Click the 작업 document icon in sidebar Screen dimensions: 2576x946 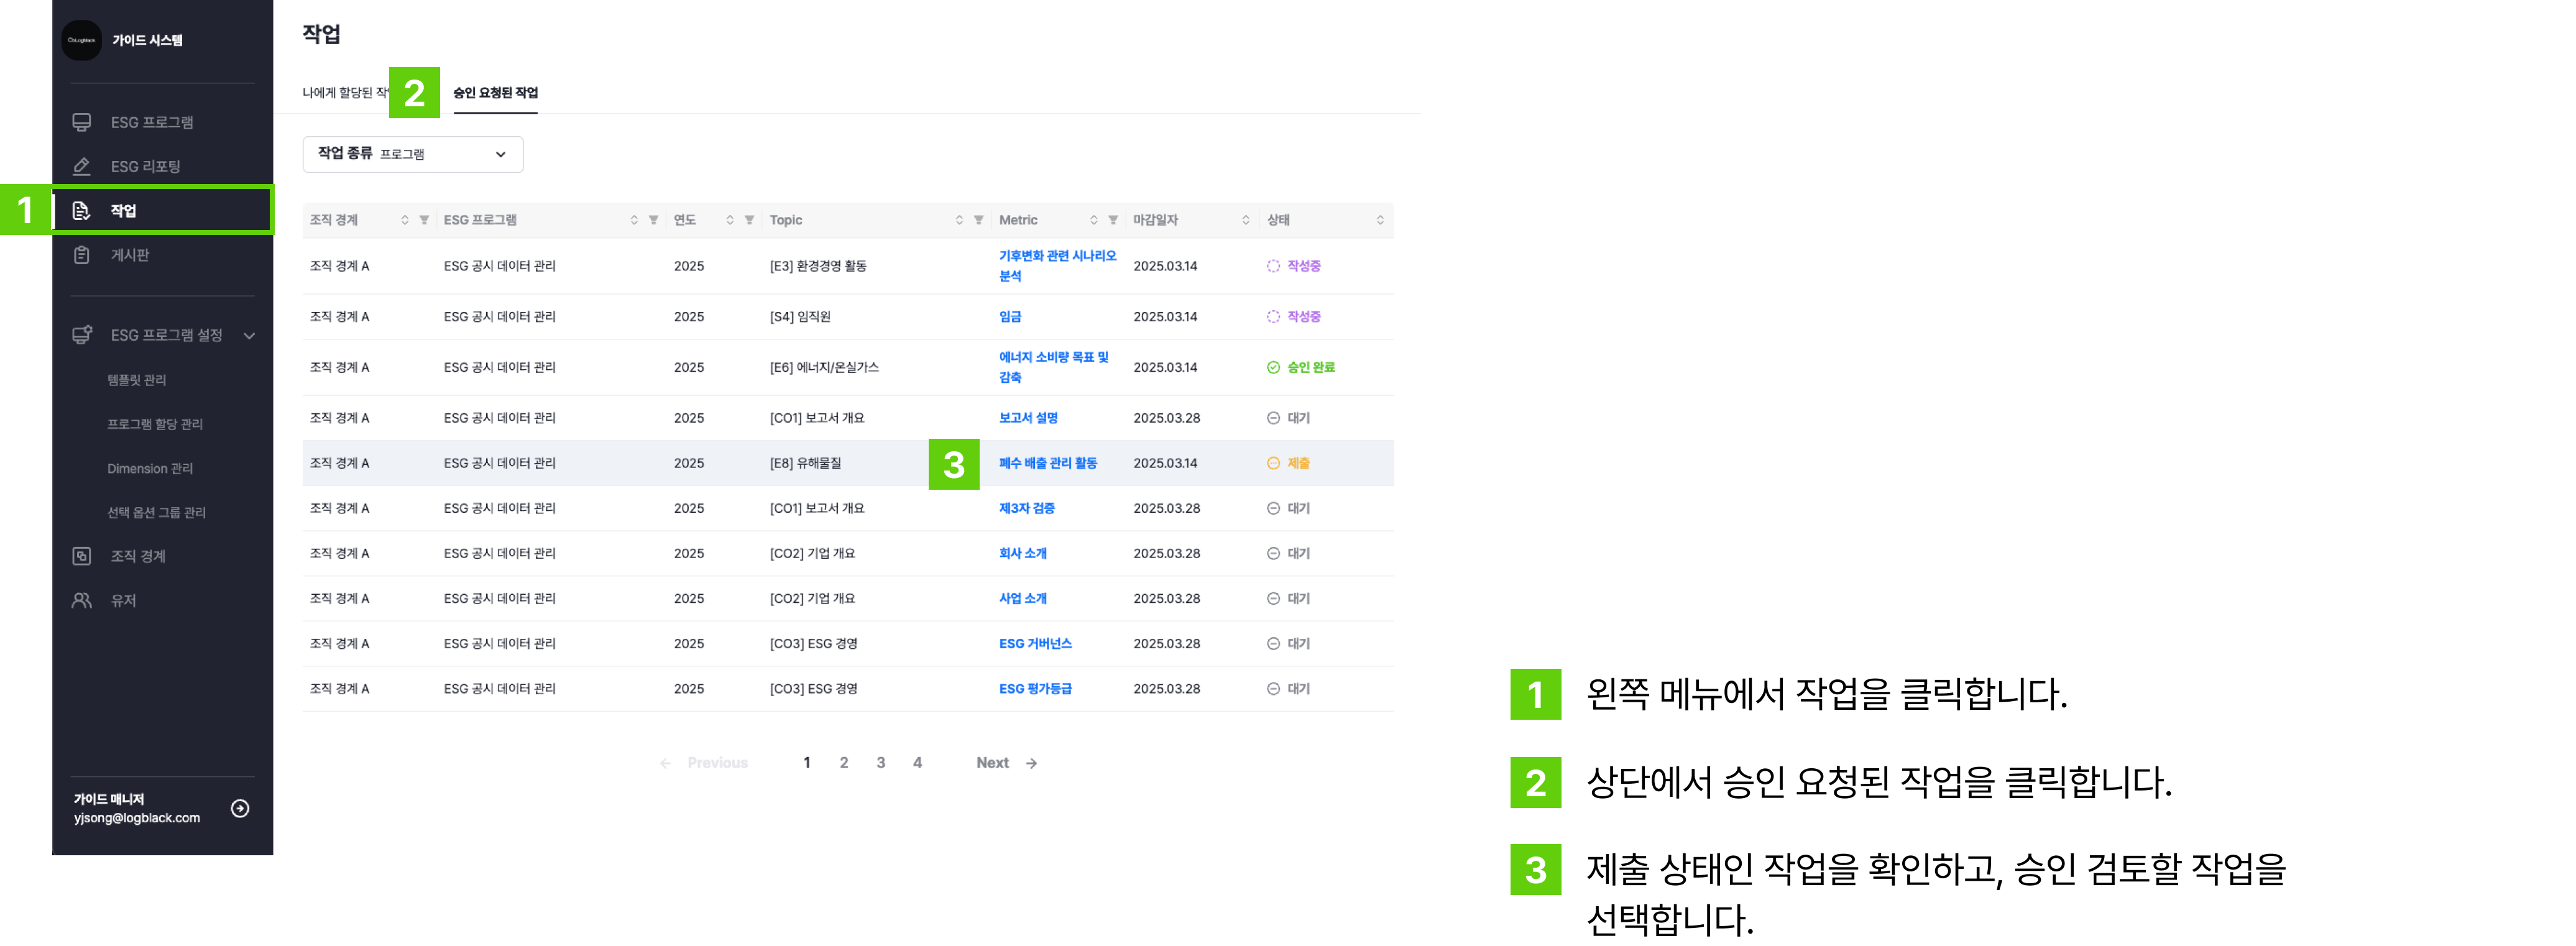(82, 210)
